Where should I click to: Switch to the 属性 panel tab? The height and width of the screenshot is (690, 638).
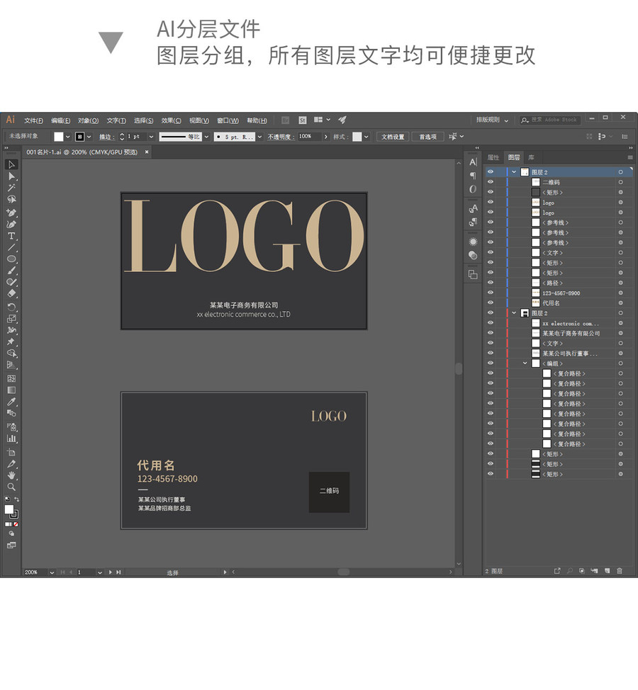[493, 157]
